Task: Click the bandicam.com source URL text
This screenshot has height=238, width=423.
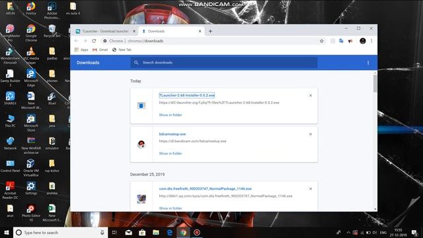Action: click(192, 141)
